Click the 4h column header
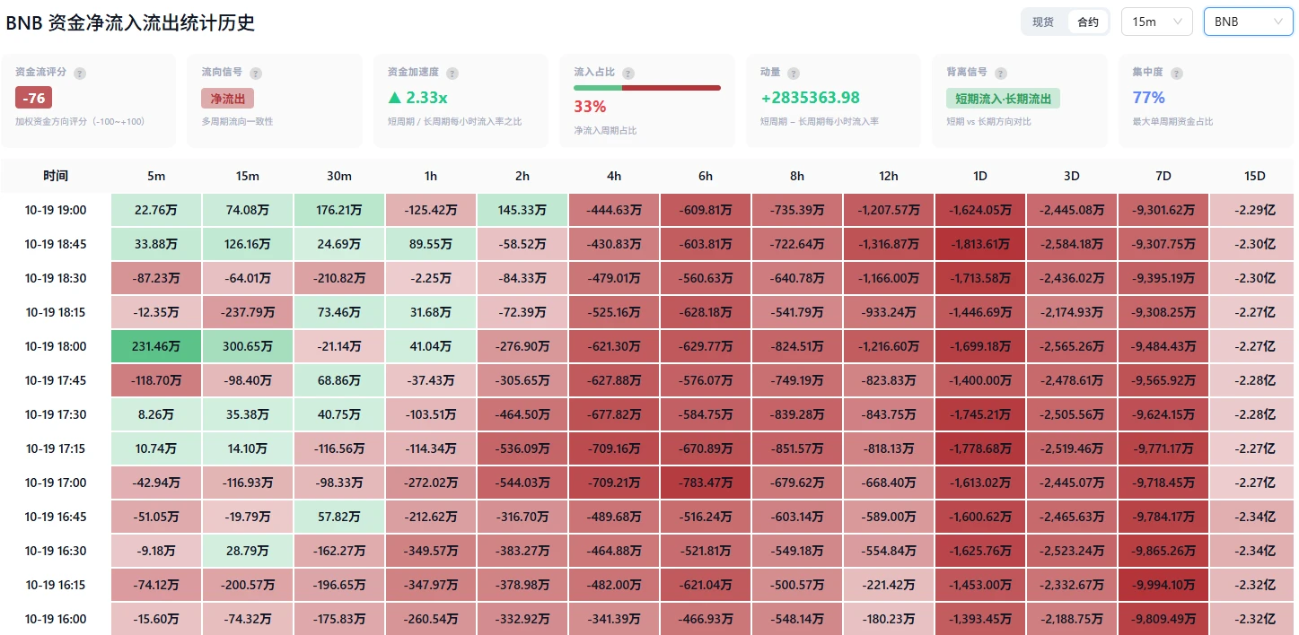 (614, 176)
